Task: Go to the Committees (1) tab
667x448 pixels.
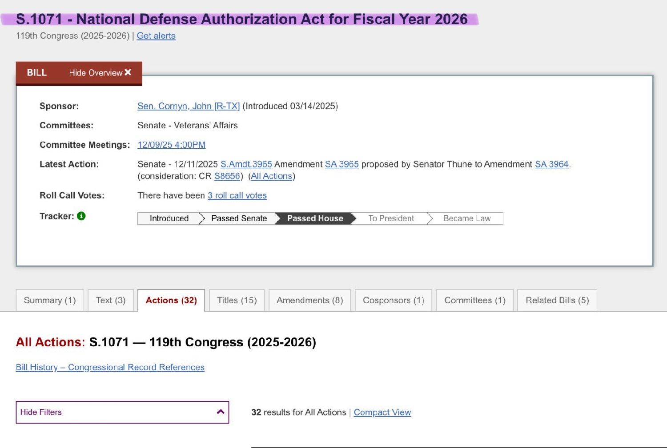Action: 474,301
